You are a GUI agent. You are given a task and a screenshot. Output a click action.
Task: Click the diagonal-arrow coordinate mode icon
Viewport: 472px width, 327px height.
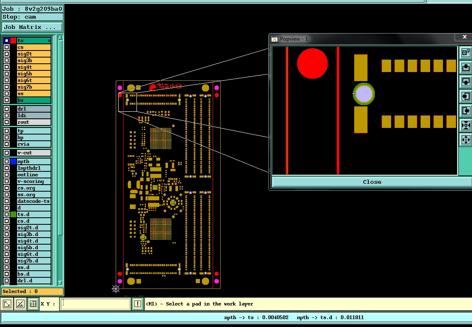[x=7, y=304]
